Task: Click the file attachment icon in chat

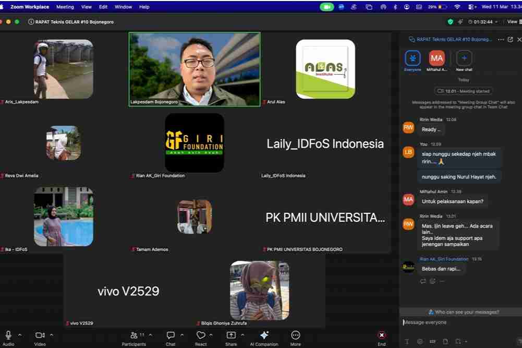Action: click(445, 341)
